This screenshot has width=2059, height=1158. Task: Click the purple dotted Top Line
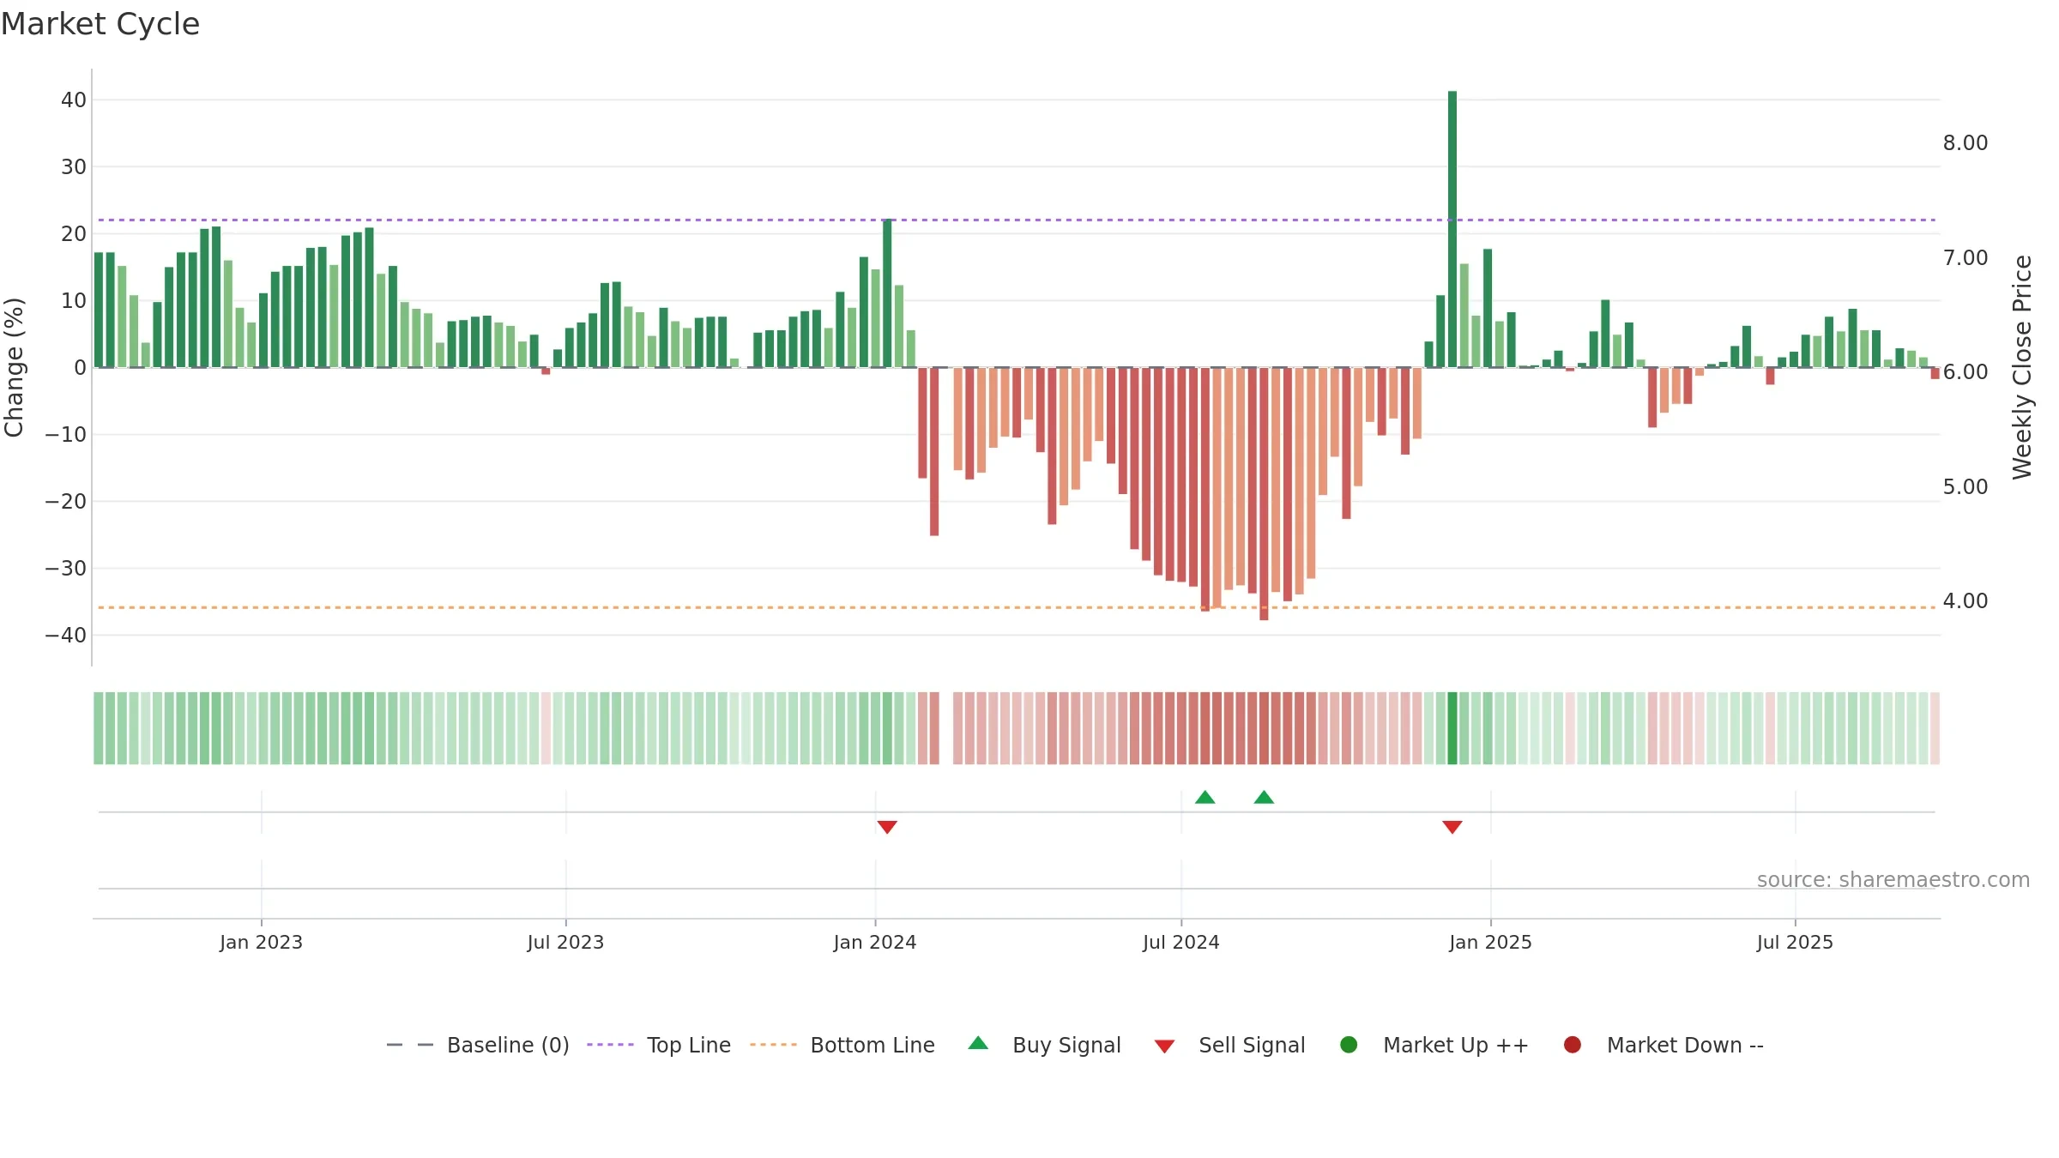pyautogui.click(x=1017, y=220)
